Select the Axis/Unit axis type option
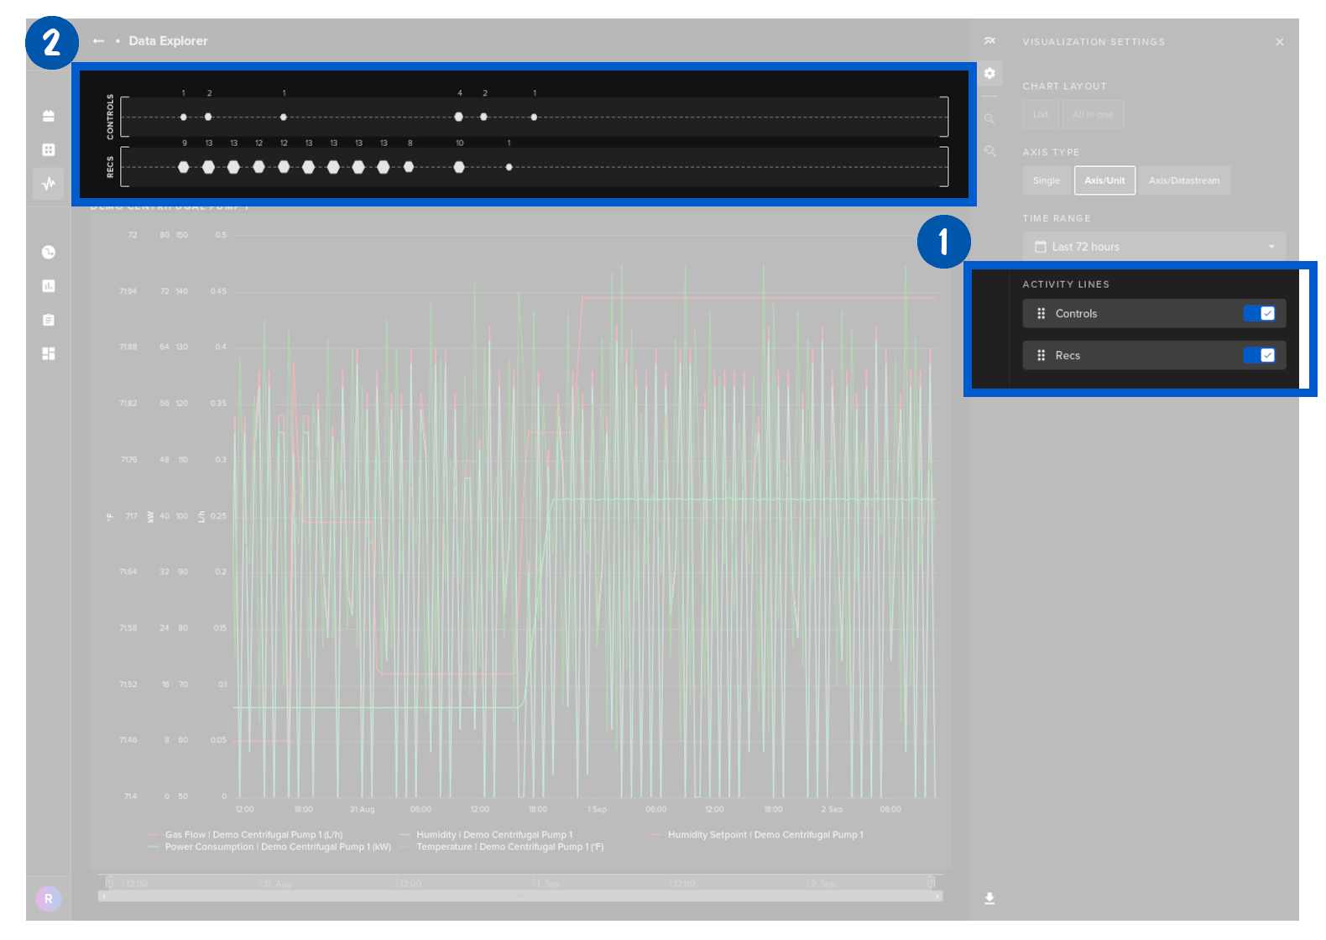The width and height of the screenshot is (1326, 940). [1104, 180]
